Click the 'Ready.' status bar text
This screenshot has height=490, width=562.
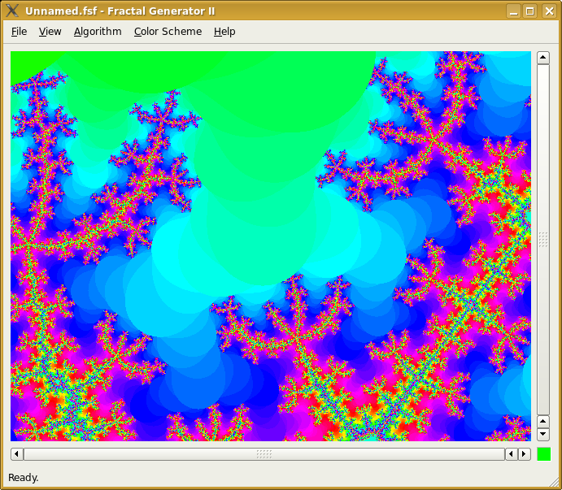[x=24, y=478]
